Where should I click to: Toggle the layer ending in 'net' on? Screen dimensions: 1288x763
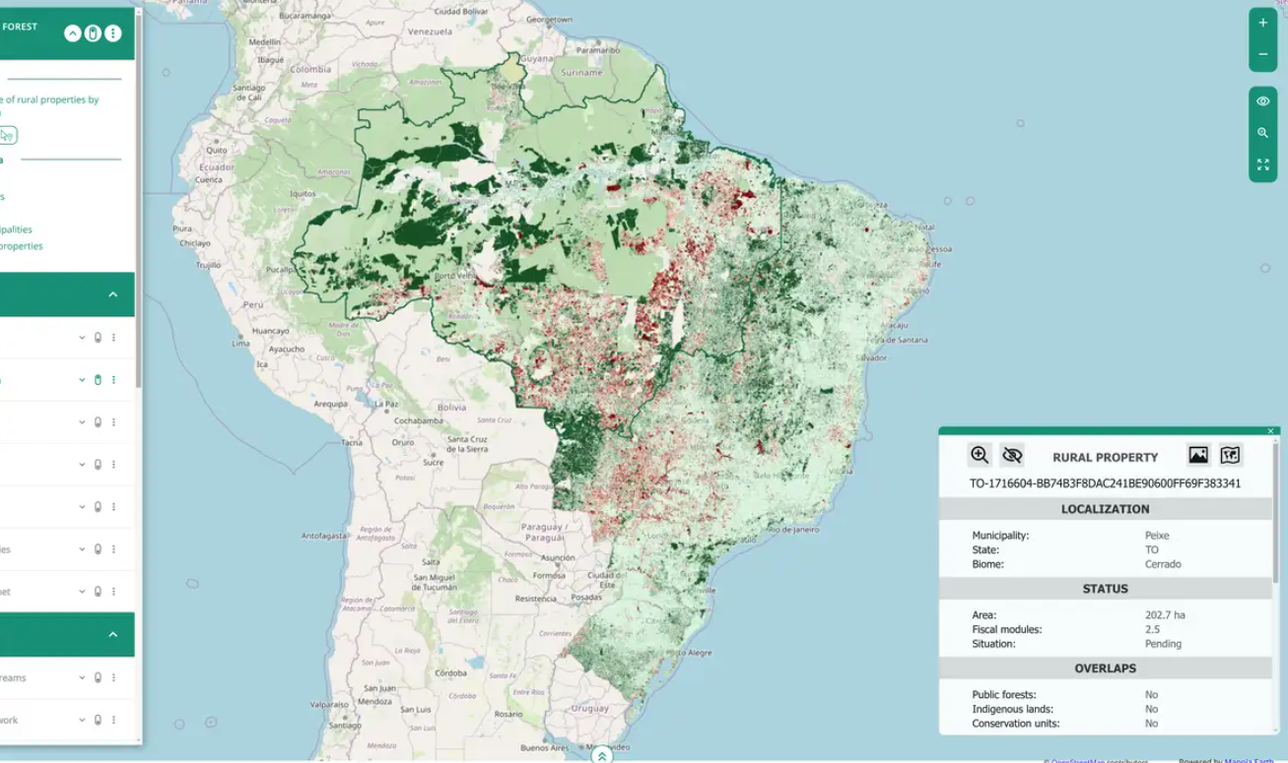[98, 592]
